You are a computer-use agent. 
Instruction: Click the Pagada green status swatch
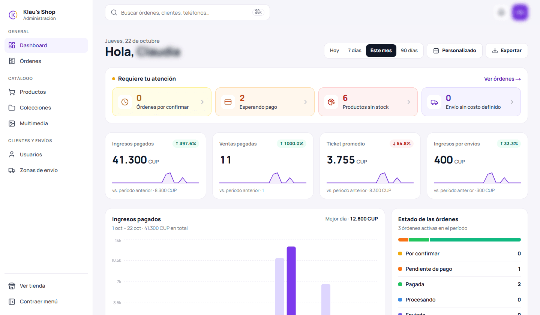400,284
